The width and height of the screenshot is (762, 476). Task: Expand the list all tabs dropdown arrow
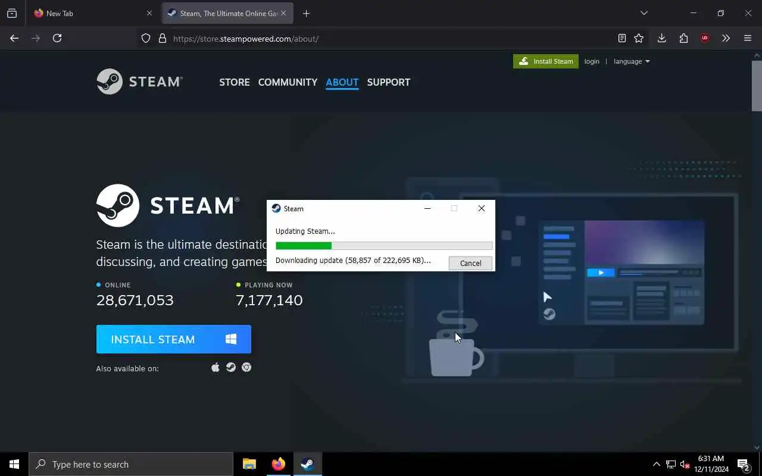coord(644,13)
